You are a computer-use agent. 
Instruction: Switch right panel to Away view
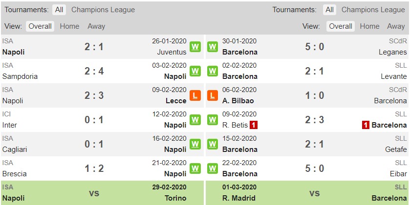[396, 26]
